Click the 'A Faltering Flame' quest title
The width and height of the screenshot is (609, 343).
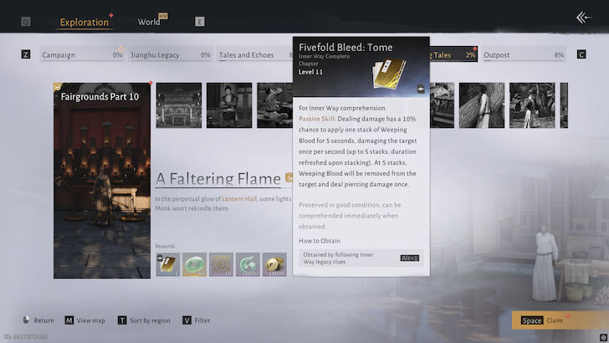coord(218,179)
